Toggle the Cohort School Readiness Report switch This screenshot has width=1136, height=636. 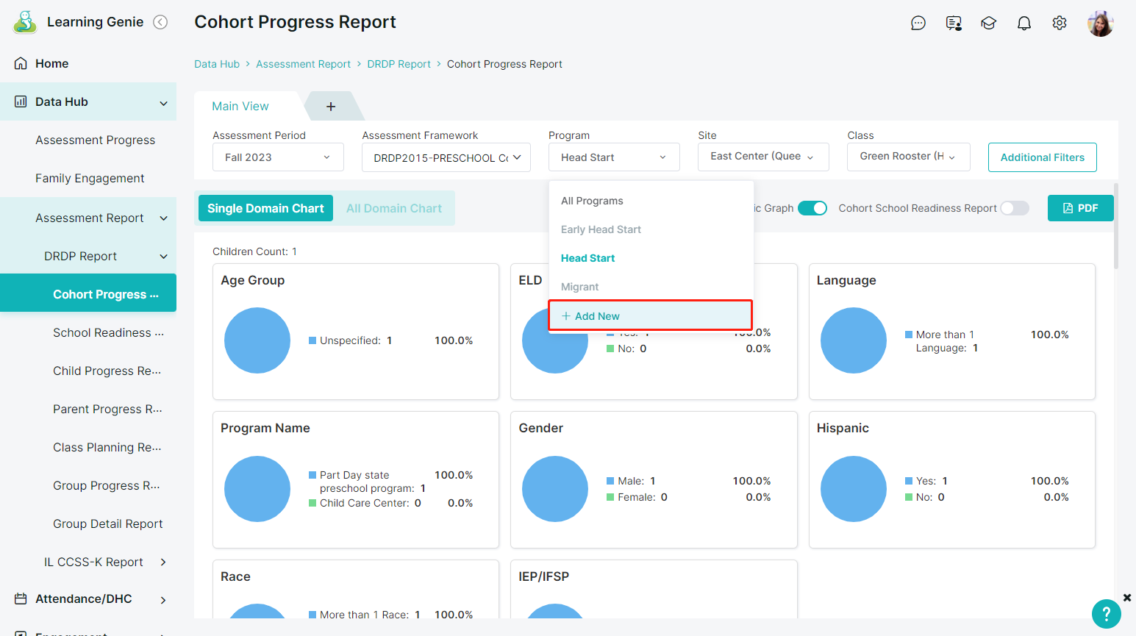1014,208
